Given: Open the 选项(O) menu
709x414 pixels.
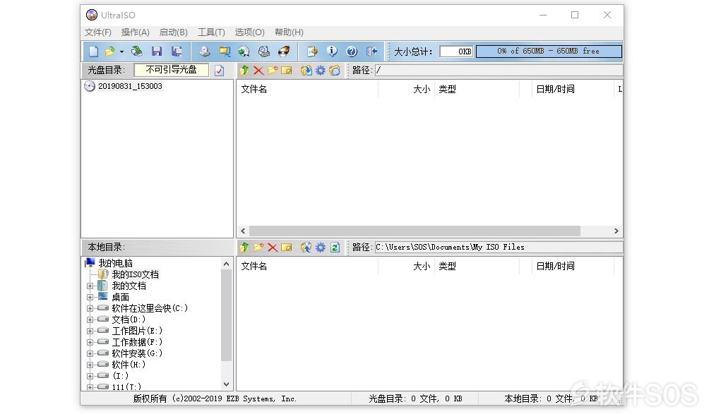Looking at the screenshot, I should (249, 32).
